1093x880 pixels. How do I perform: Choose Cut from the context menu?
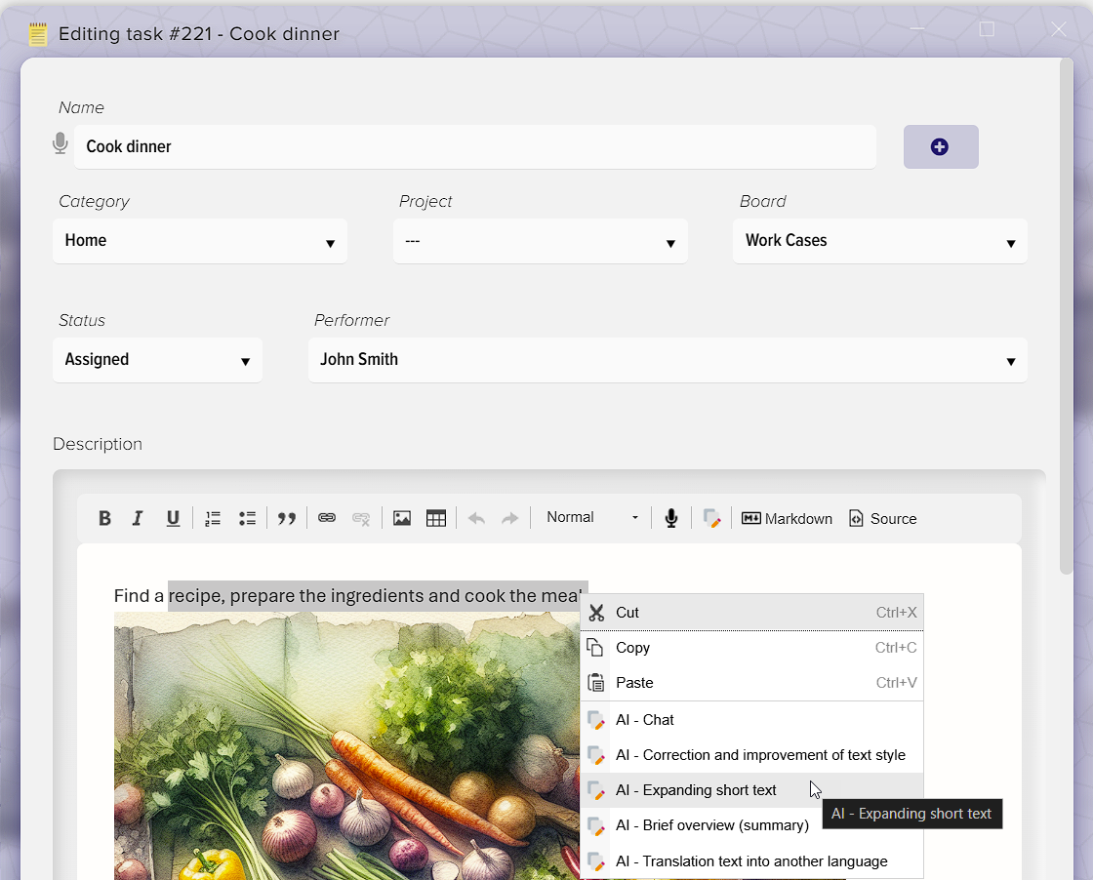752,613
